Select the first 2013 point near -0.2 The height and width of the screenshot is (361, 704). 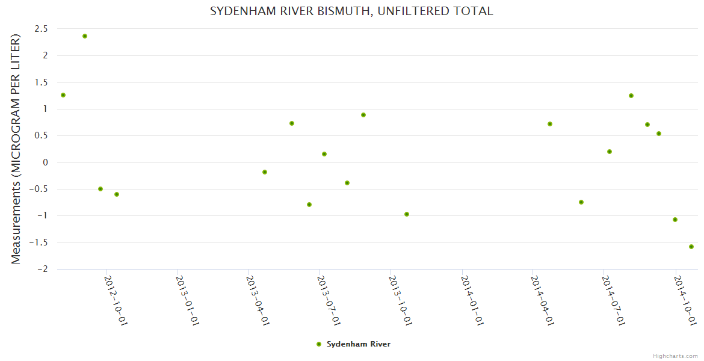pyautogui.click(x=265, y=172)
